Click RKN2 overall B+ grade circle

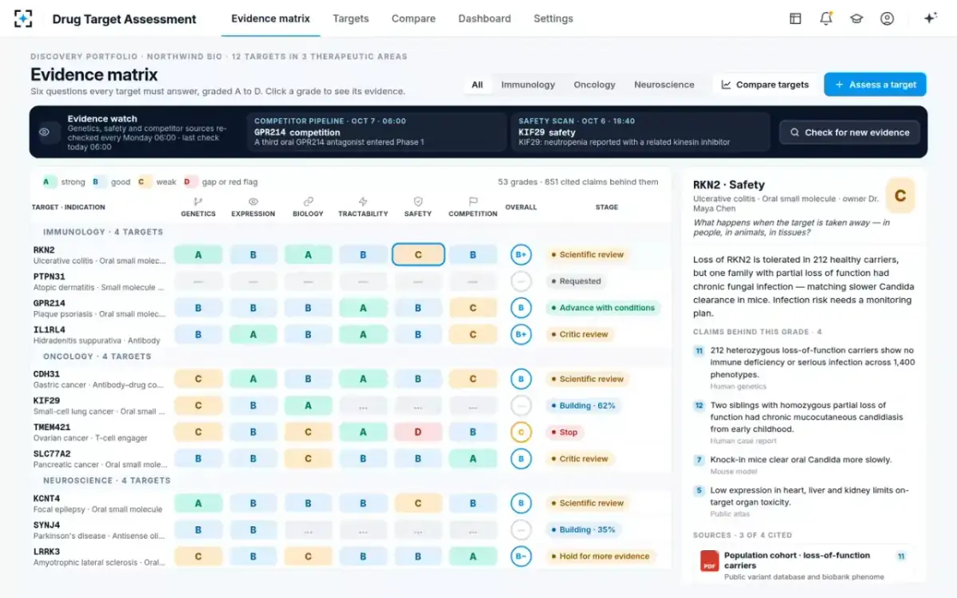pyautogui.click(x=521, y=255)
